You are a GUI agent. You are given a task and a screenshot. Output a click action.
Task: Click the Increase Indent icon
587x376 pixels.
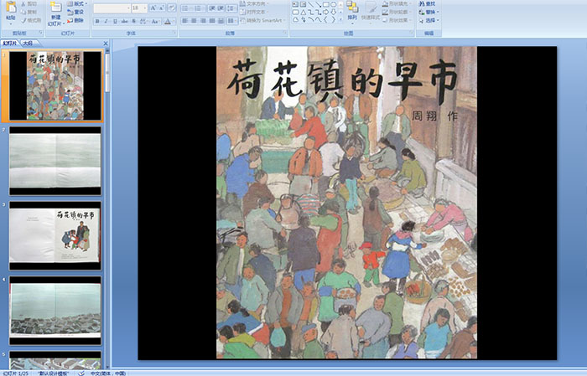221,8
